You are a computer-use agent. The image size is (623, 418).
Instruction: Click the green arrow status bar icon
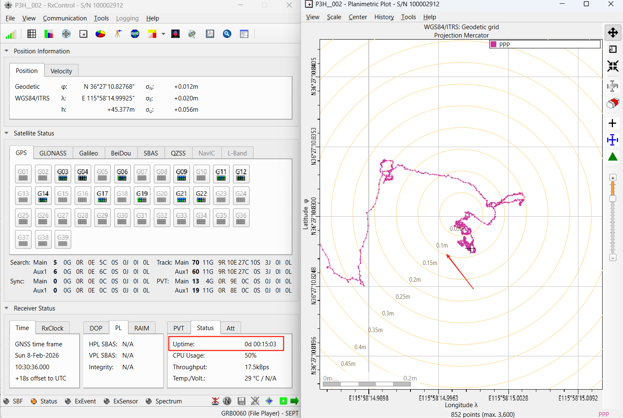(x=295, y=401)
